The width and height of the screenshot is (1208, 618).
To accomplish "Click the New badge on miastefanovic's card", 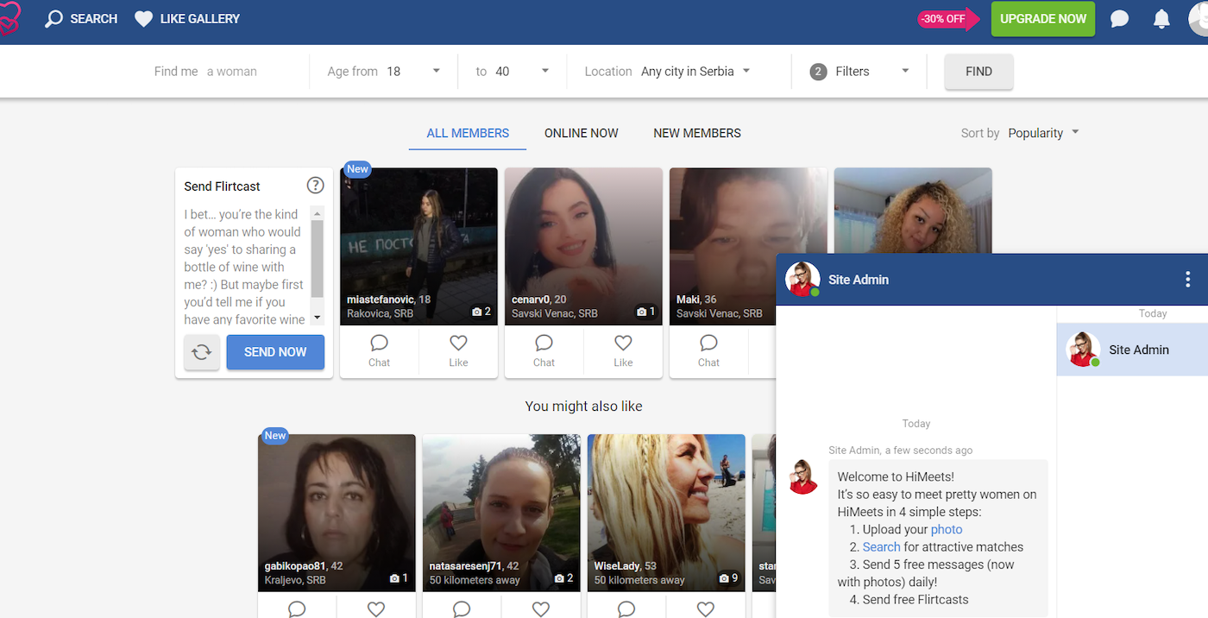I will [x=357, y=169].
